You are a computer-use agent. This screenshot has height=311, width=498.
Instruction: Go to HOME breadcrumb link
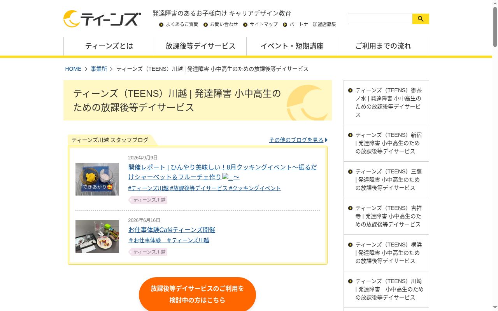[x=73, y=69]
